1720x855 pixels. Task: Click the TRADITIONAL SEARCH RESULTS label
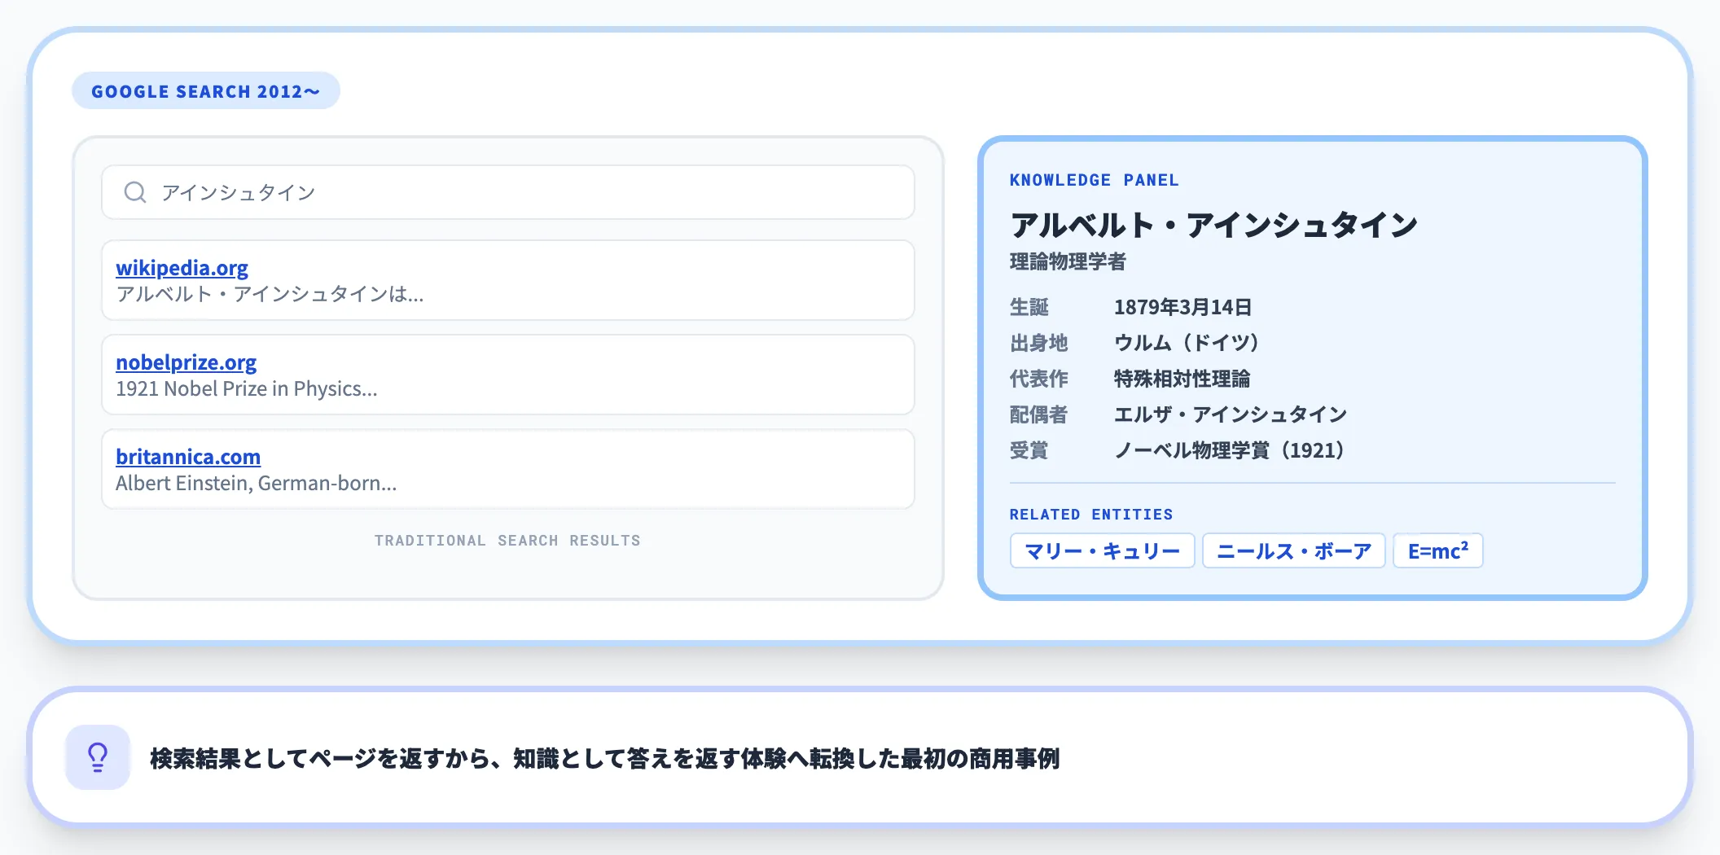point(507,540)
